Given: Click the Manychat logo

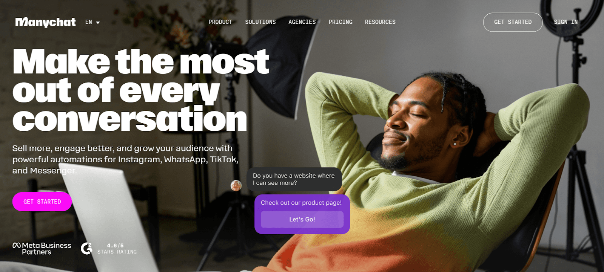Looking at the screenshot, I should tap(45, 23).
